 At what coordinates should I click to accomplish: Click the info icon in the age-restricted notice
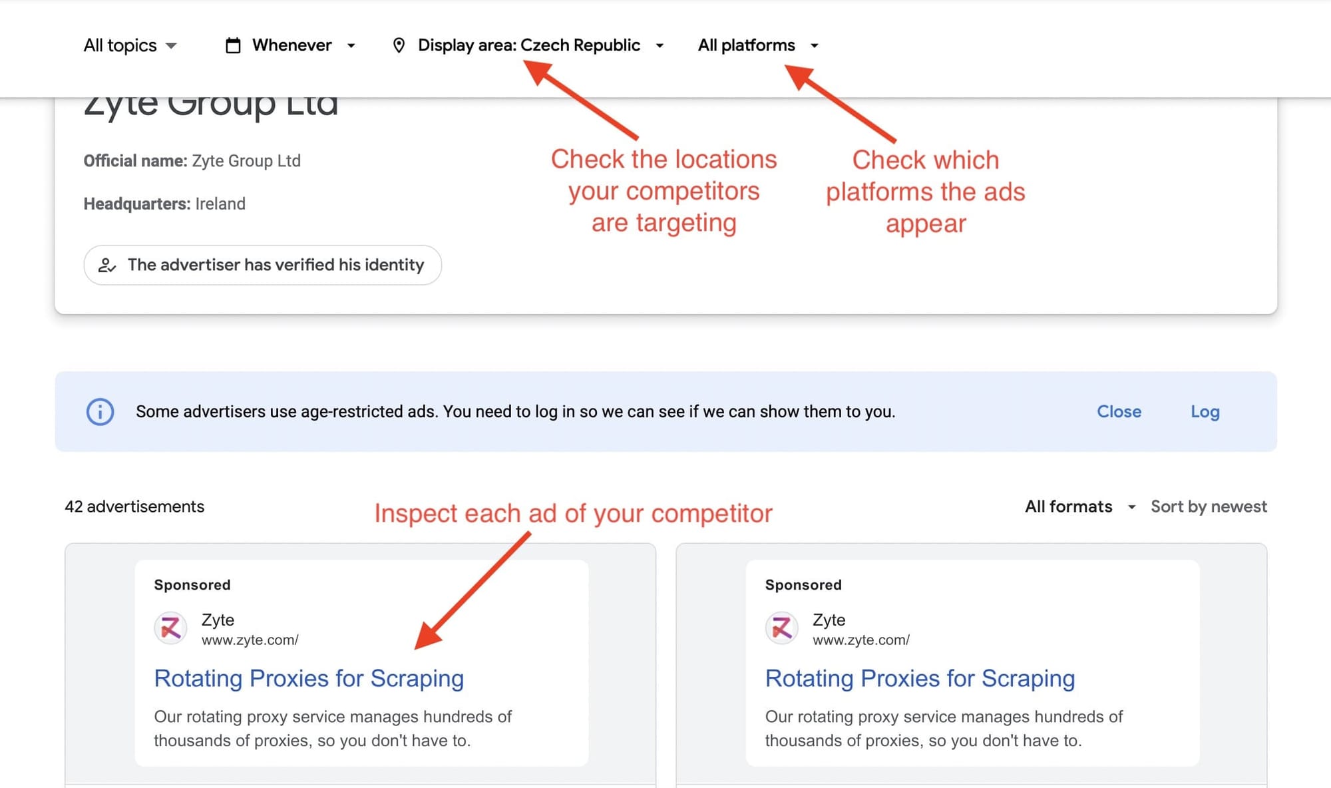pos(100,412)
